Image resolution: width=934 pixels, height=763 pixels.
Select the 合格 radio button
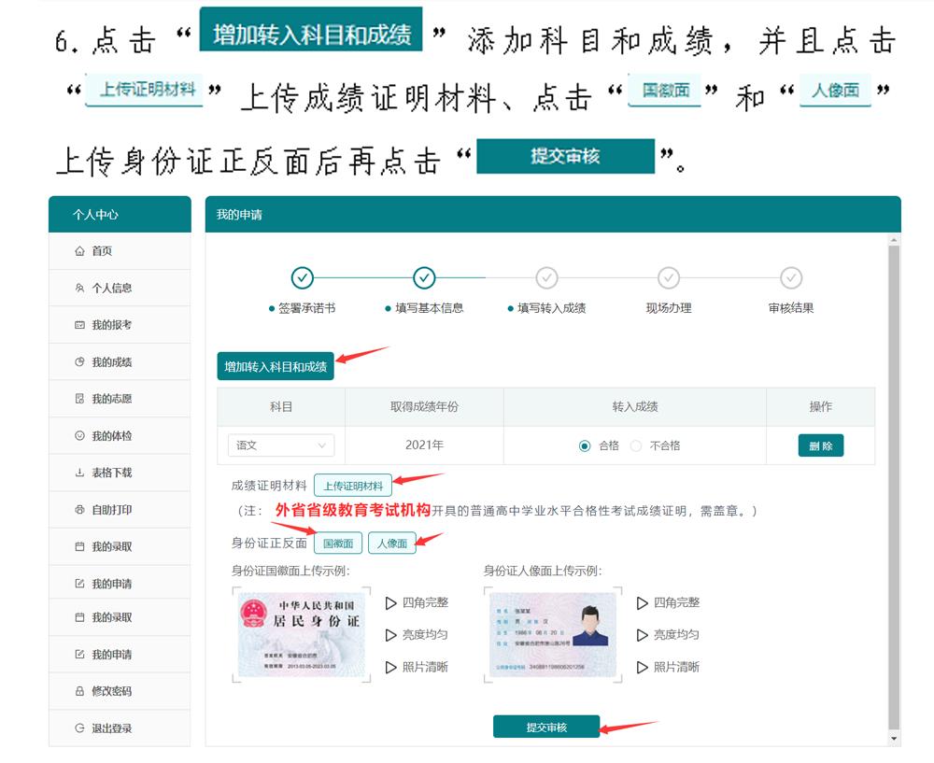[x=585, y=445]
